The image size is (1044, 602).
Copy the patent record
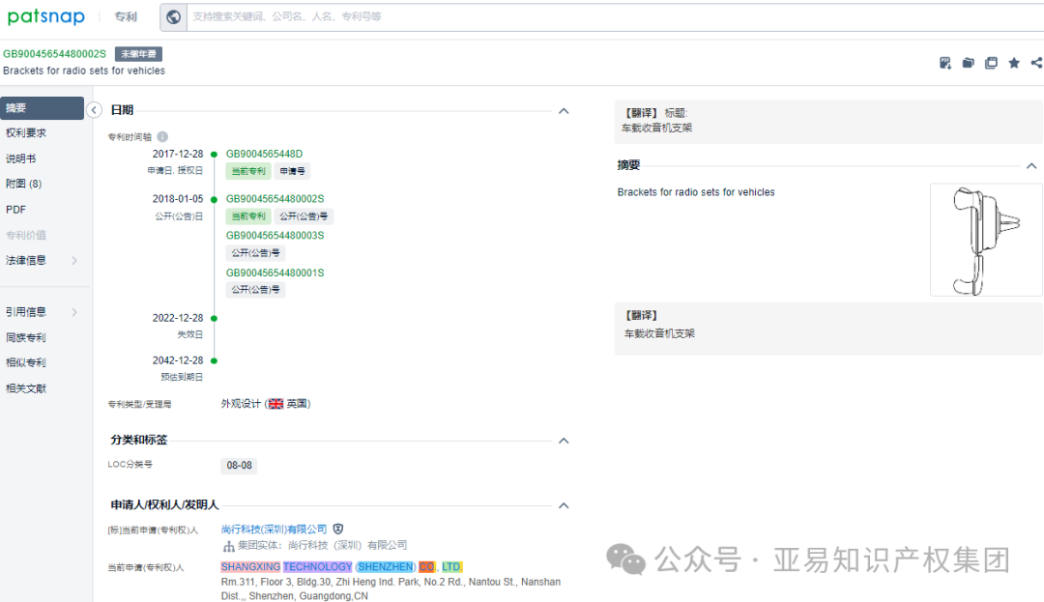(x=991, y=62)
